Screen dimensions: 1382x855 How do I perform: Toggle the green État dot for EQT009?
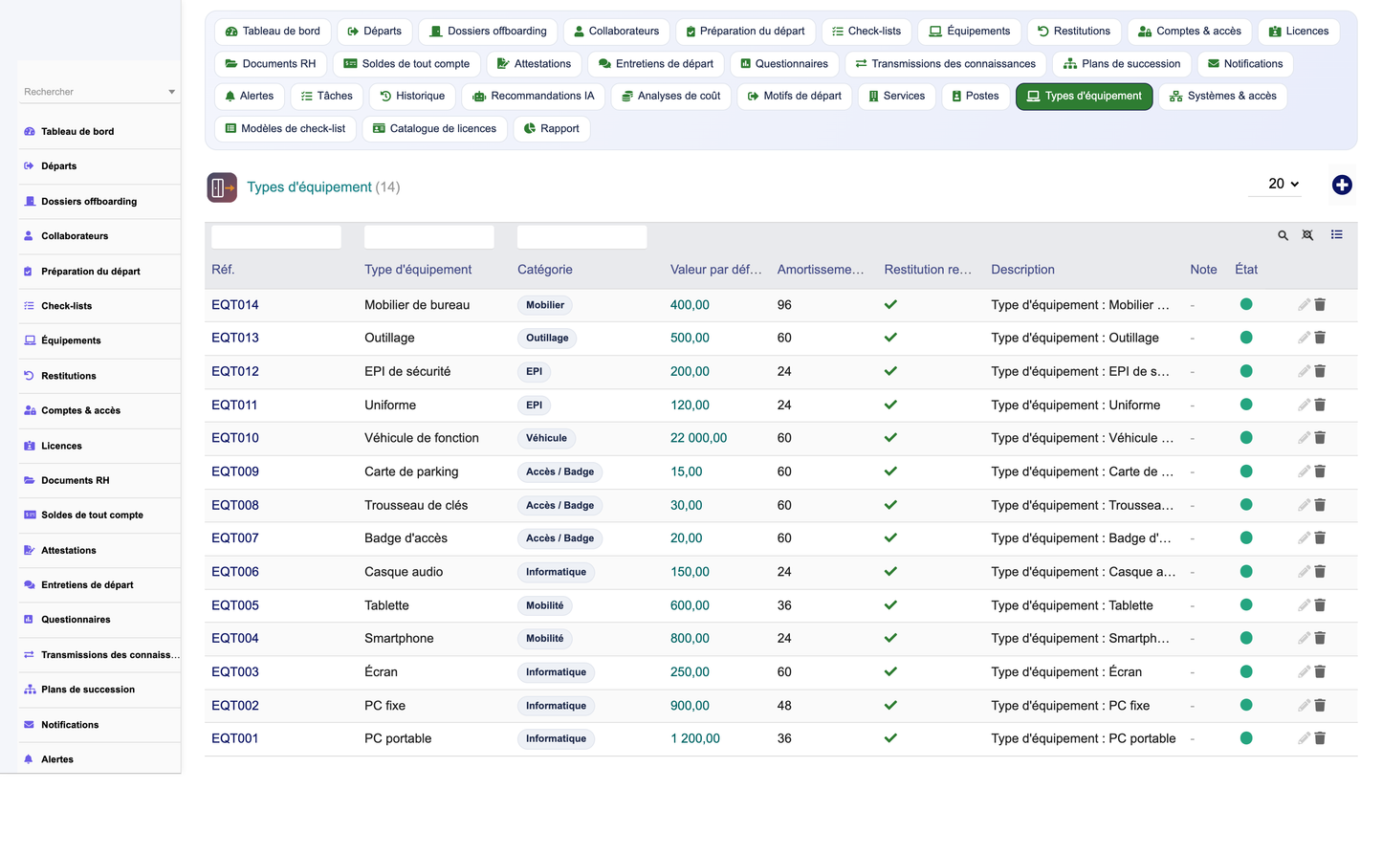[1246, 471]
